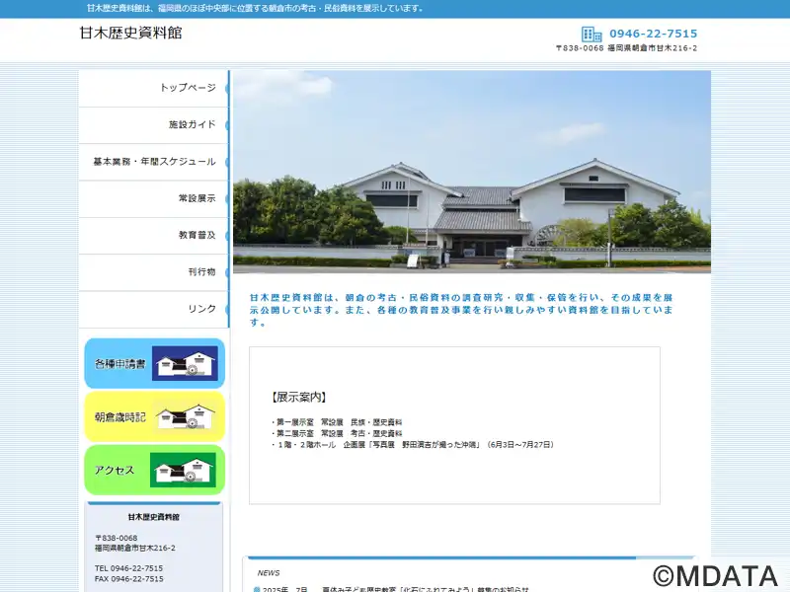Open 基本業務・年間スケジュール menu item

[154, 162]
